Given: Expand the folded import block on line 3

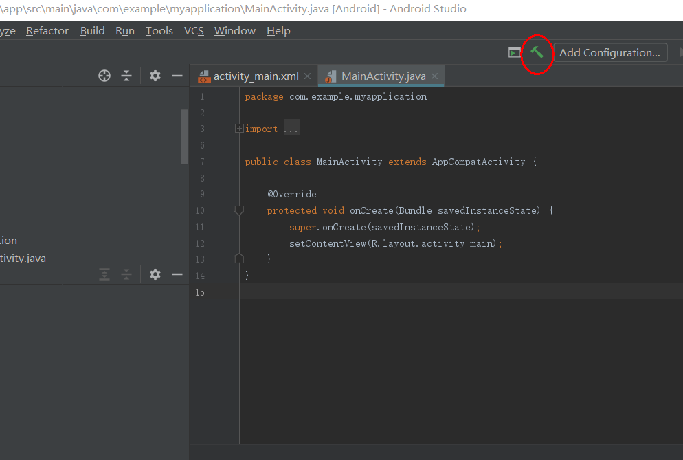Looking at the screenshot, I should [239, 128].
